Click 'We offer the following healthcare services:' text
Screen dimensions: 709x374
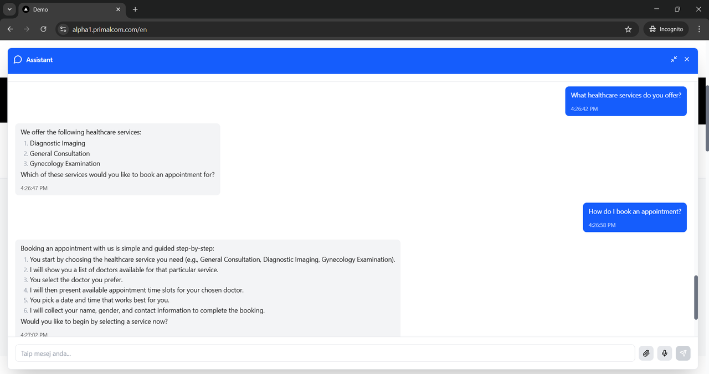81,132
